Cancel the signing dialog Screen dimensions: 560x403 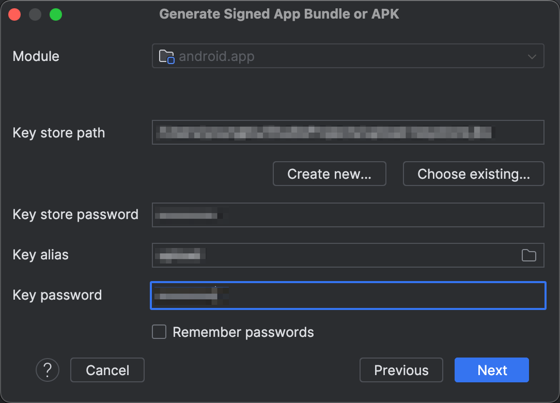click(x=107, y=370)
